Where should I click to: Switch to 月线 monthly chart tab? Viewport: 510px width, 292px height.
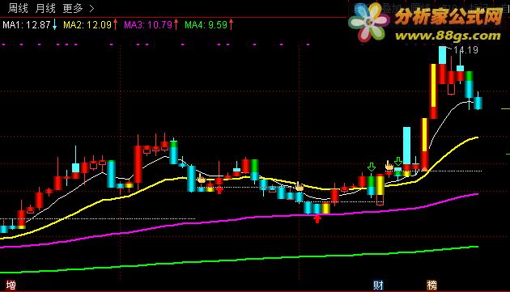(x=45, y=8)
